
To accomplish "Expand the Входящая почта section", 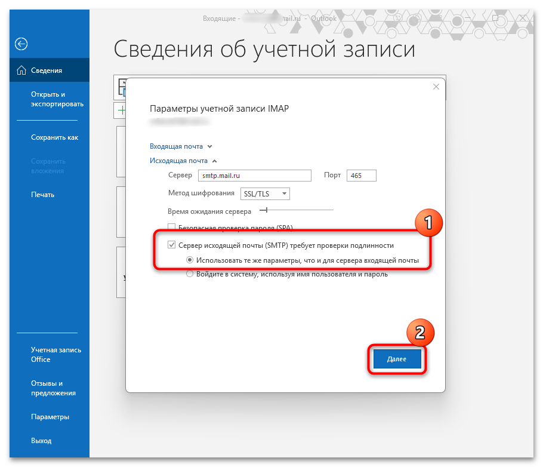I will [180, 146].
